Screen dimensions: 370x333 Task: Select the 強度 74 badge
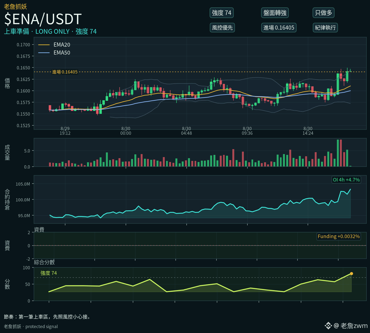222,13
